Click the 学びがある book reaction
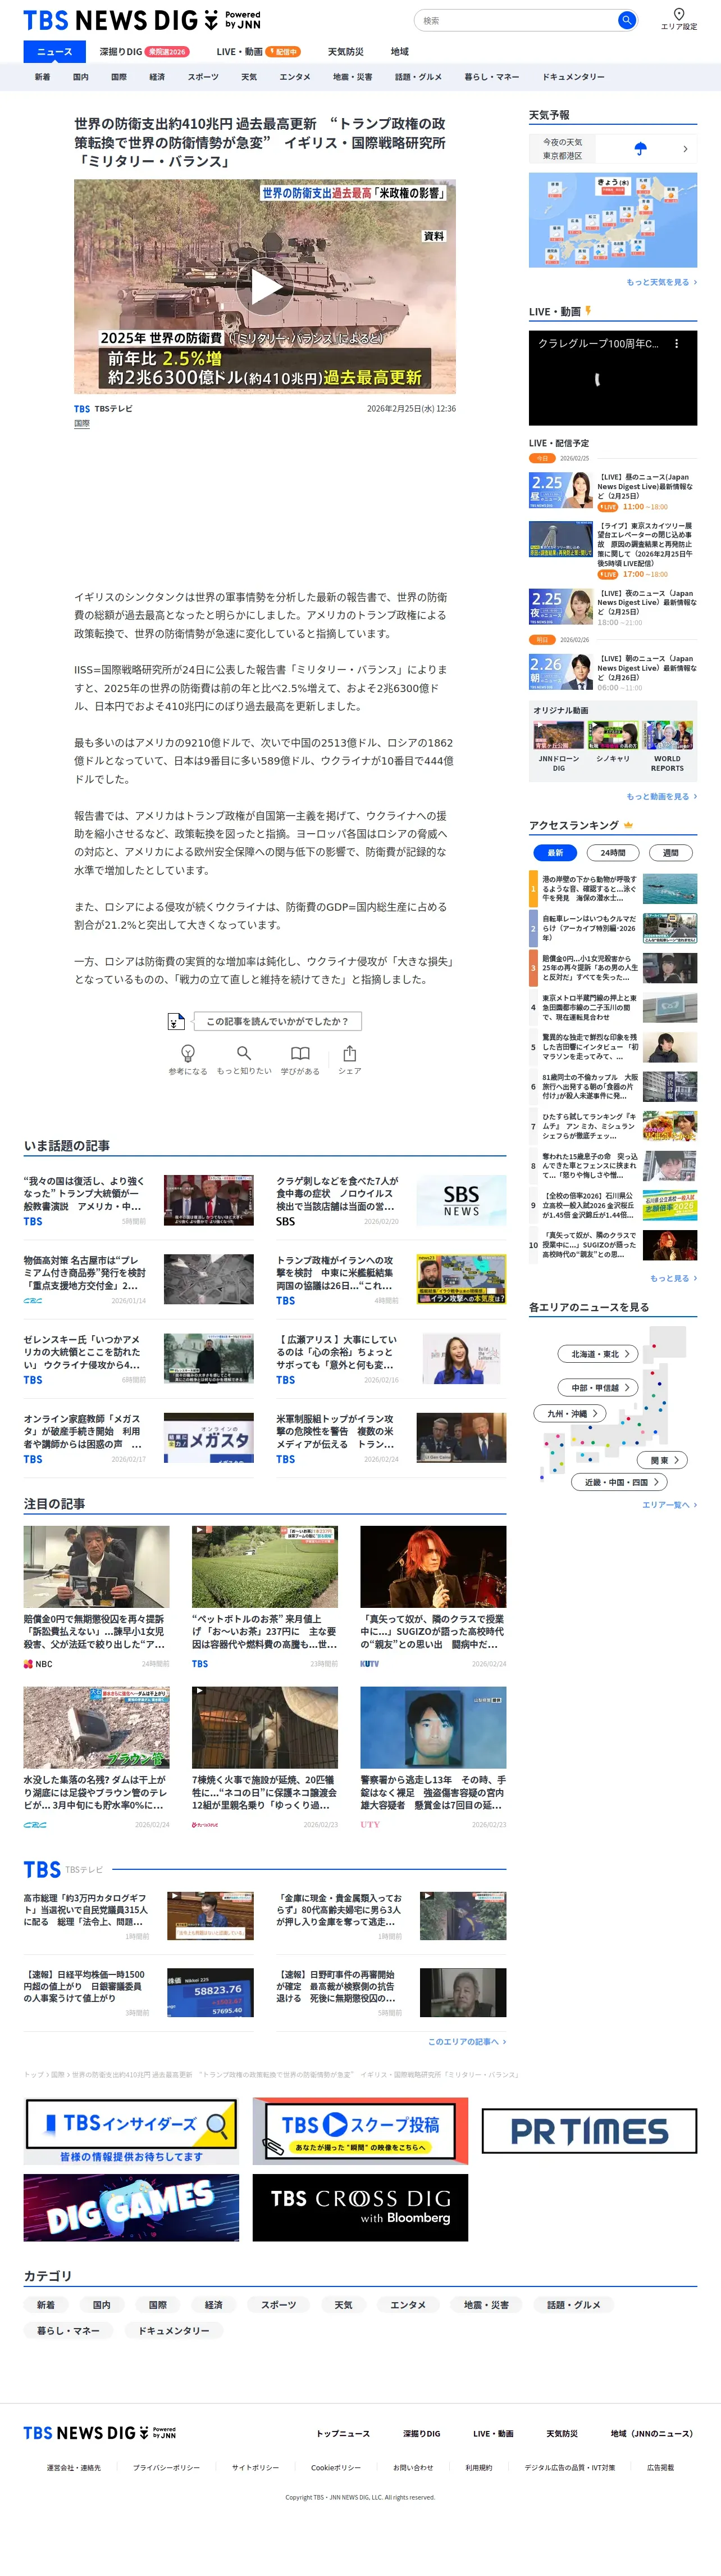 (300, 1059)
